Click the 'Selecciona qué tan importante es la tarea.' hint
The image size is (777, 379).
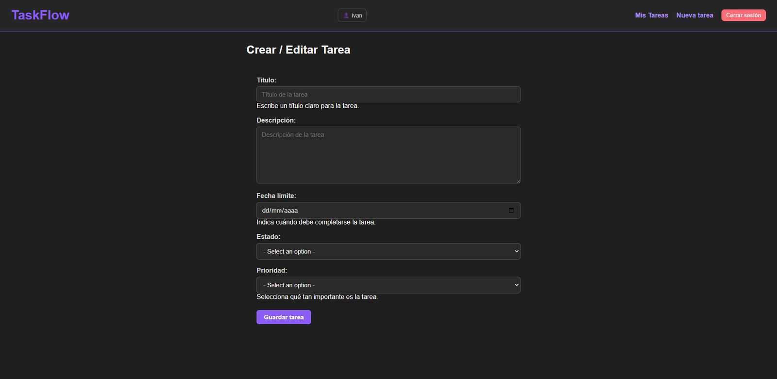coord(317,297)
